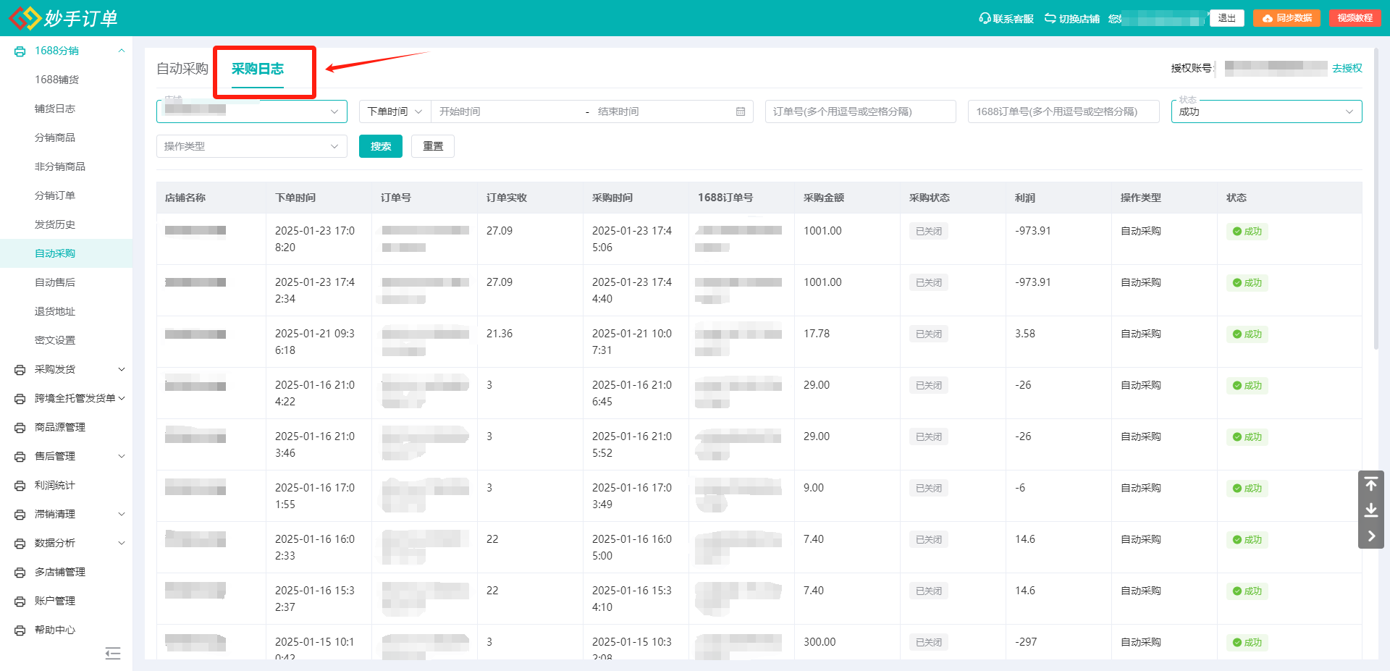This screenshot has height=671, width=1390.
Task: Click the 妙手订单 logo
Action: pos(64,18)
